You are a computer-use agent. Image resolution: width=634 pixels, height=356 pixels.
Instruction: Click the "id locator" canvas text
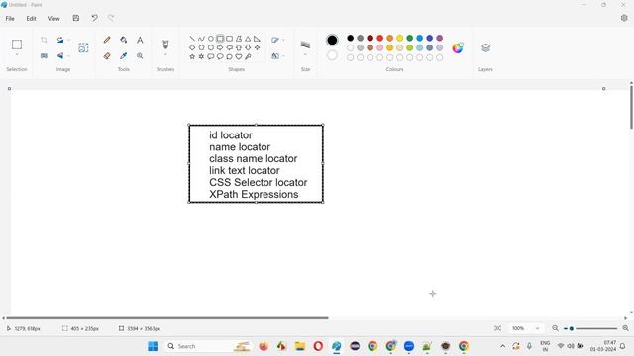click(231, 135)
